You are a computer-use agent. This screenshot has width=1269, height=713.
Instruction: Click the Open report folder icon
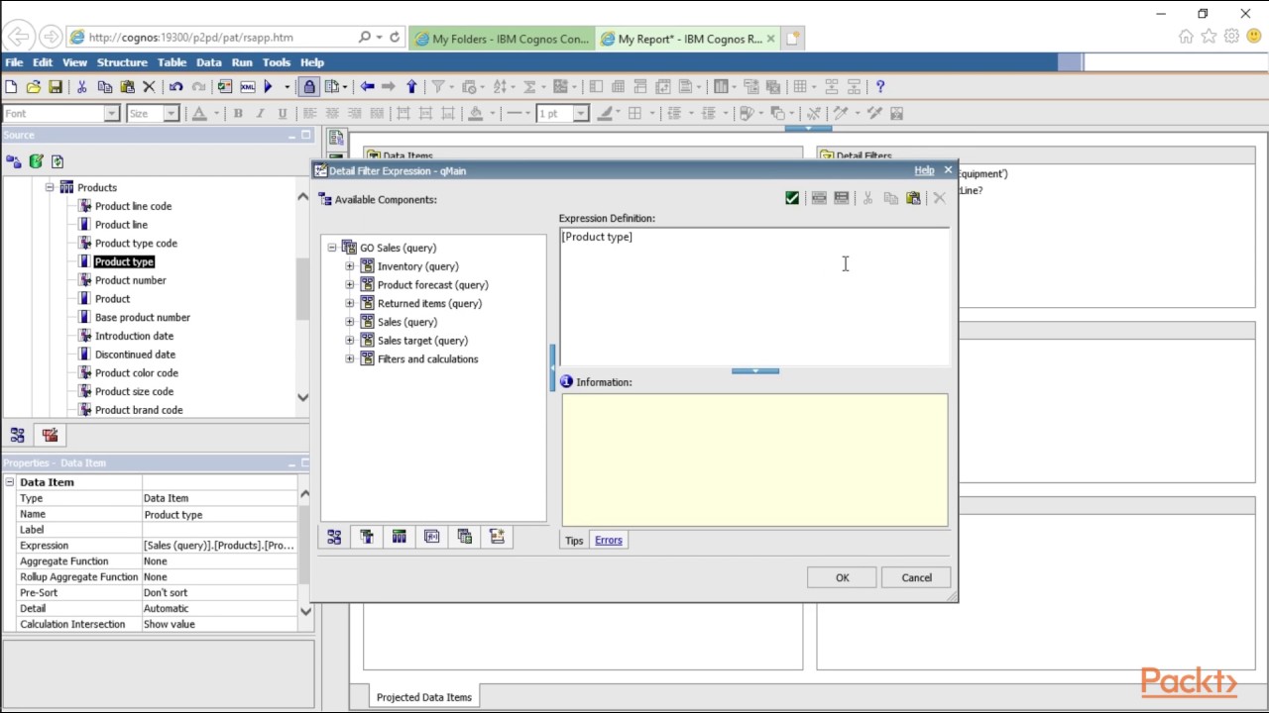tap(34, 87)
